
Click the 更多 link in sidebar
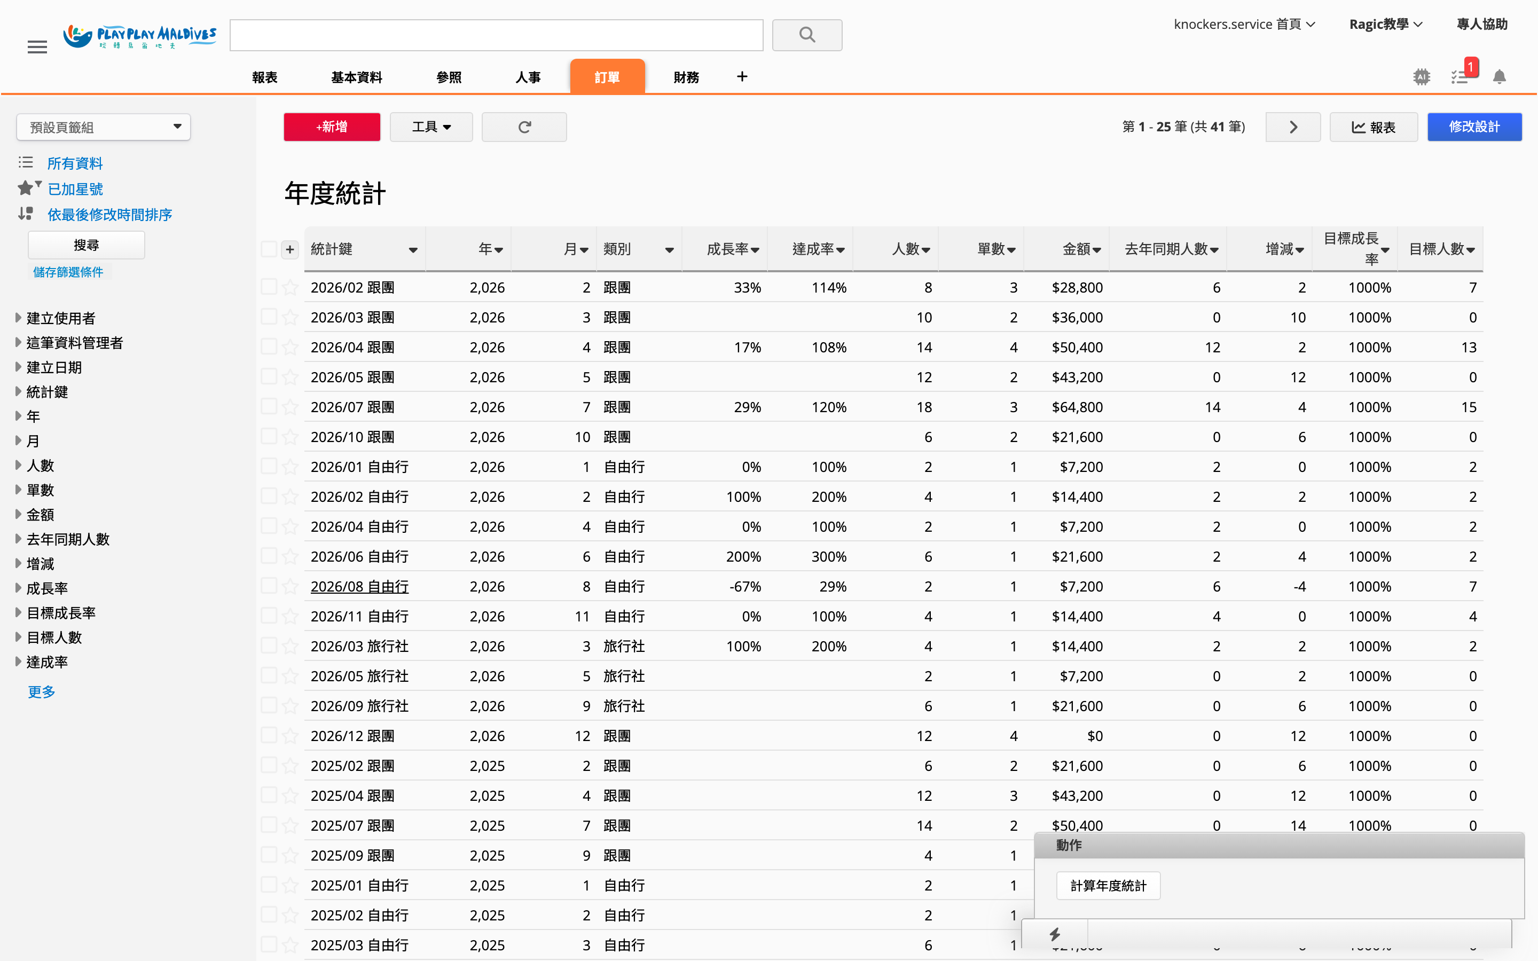(41, 691)
